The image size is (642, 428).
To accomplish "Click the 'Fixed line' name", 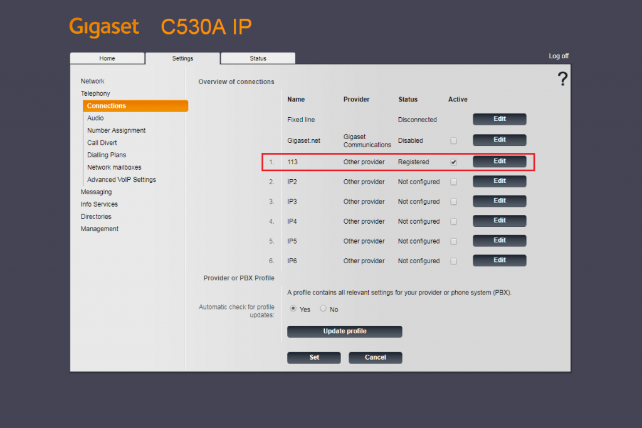I will [x=301, y=120].
